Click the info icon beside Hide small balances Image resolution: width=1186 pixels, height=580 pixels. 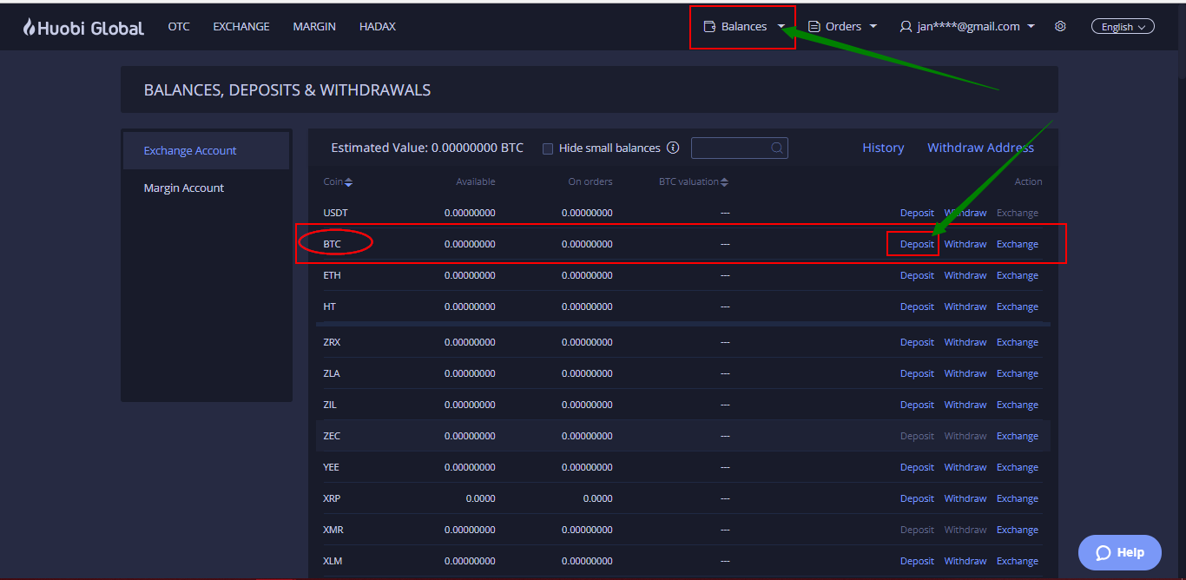click(673, 148)
